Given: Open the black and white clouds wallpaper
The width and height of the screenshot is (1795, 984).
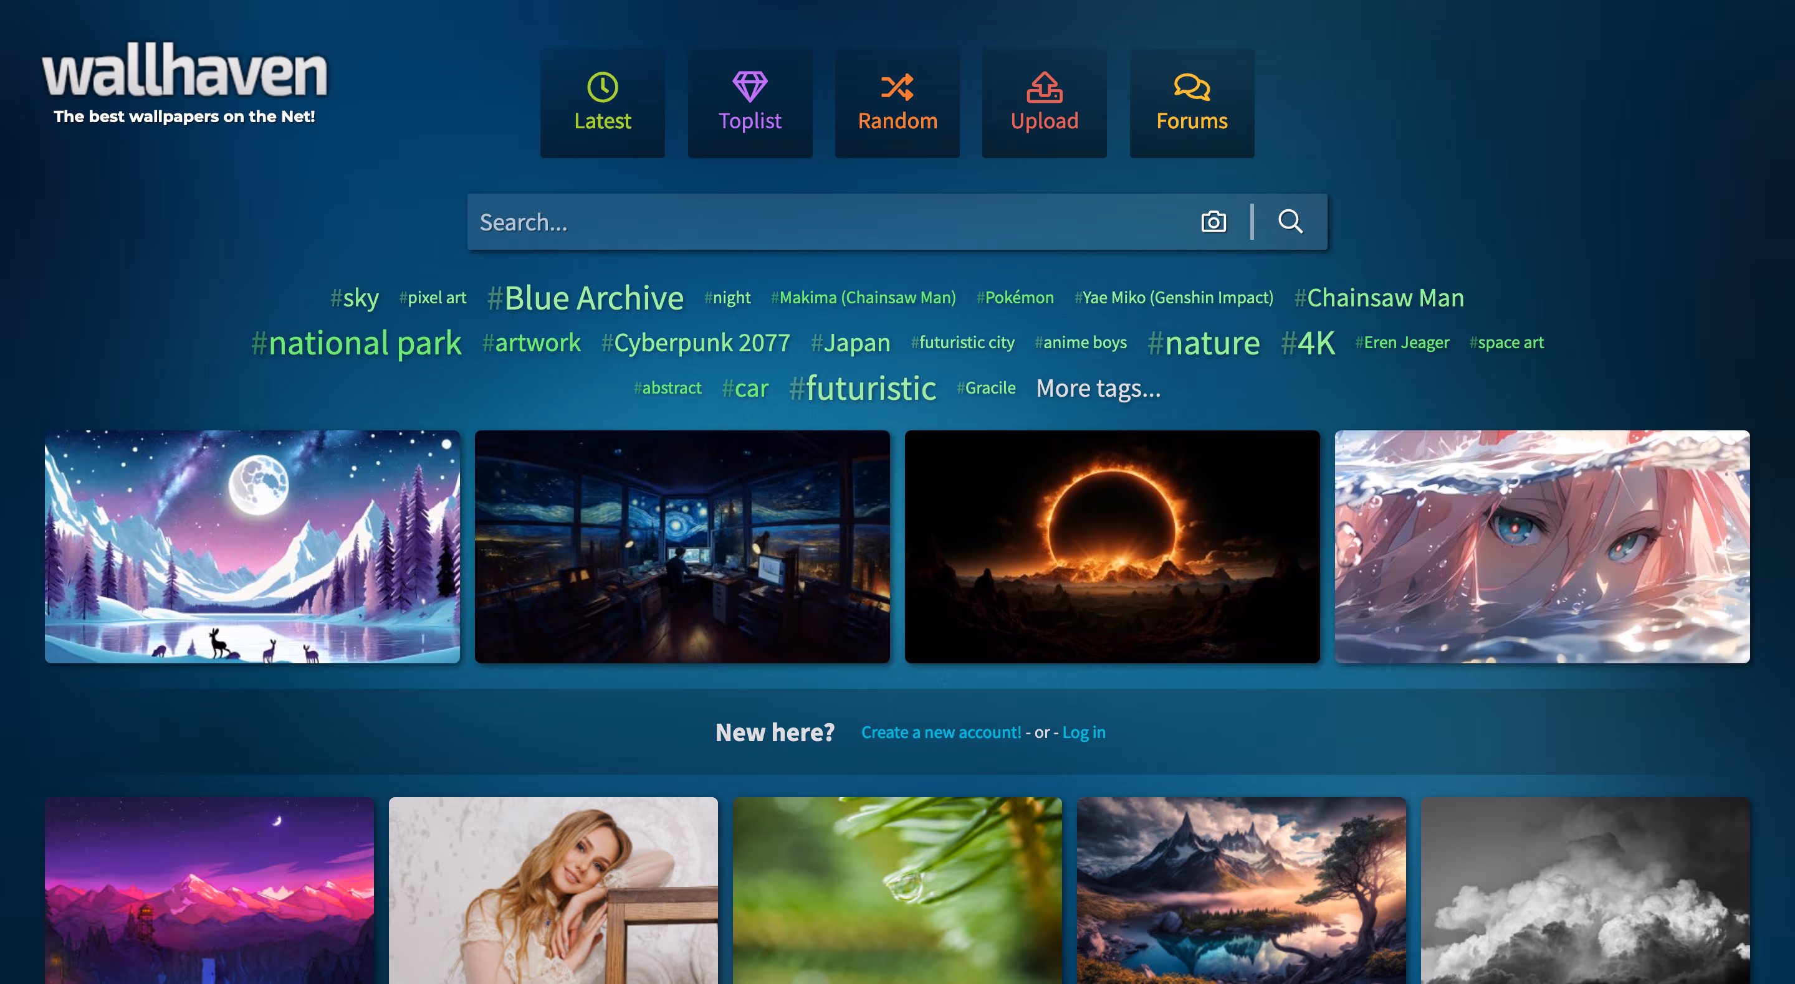Looking at the screenshot, I should [1585, 891].
